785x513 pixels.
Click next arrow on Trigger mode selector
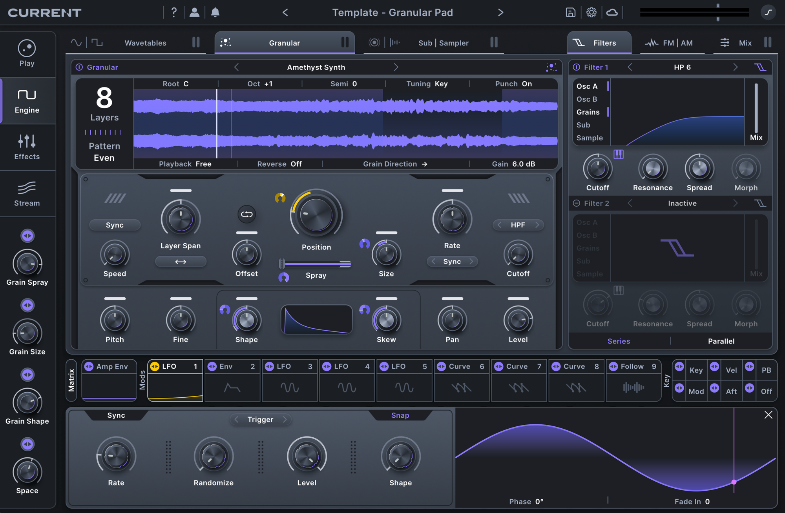click(285, 420)
